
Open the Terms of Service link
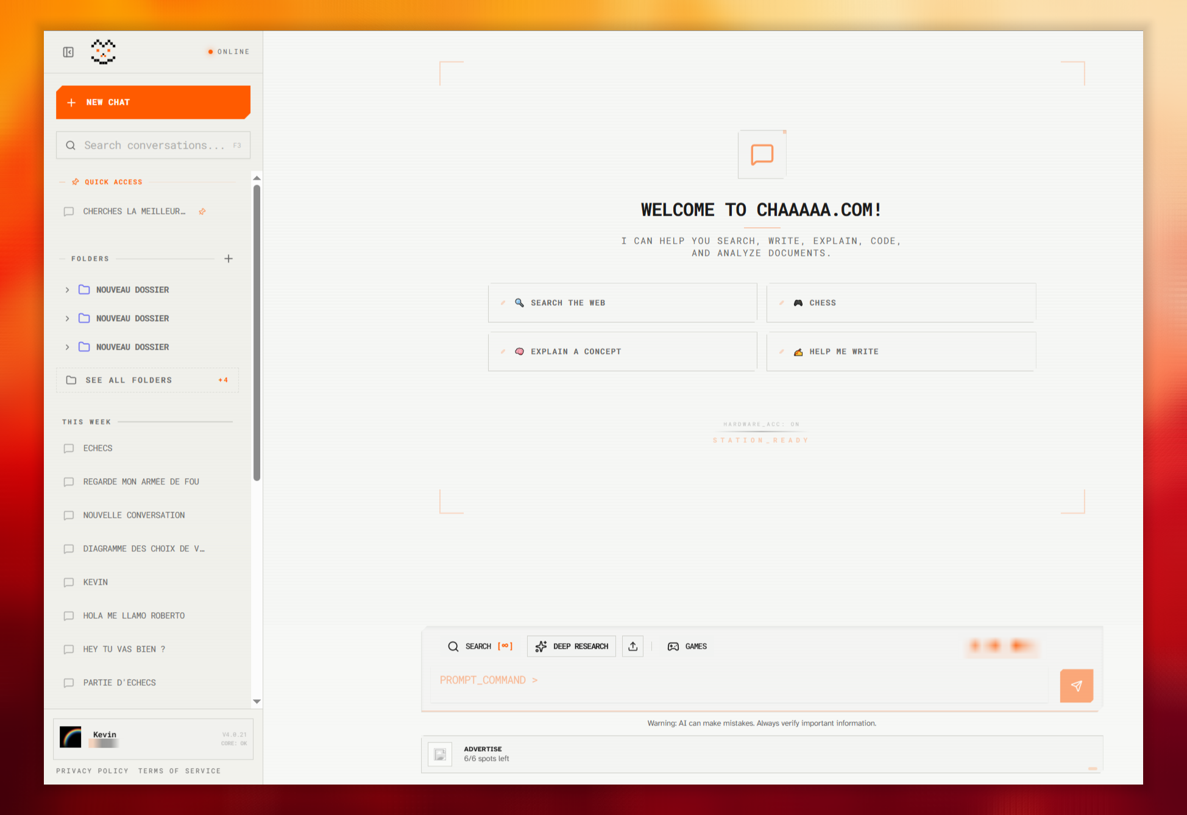point(180,771)
